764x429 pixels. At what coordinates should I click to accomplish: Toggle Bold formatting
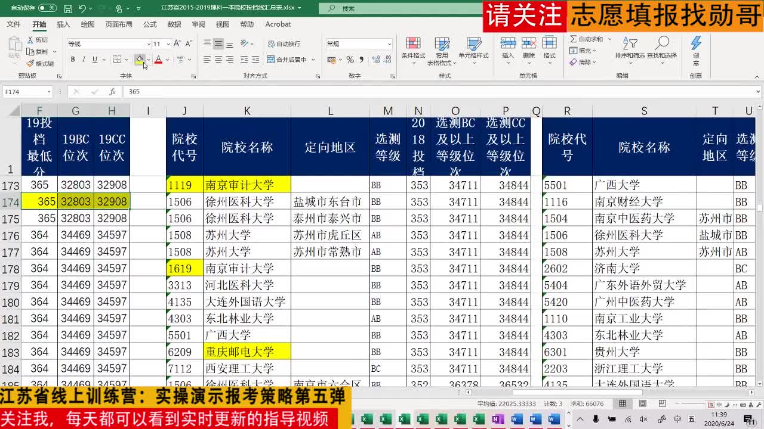click(73, 60)
